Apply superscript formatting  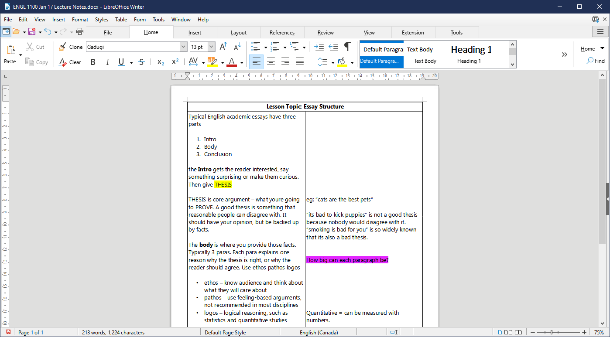175,62
